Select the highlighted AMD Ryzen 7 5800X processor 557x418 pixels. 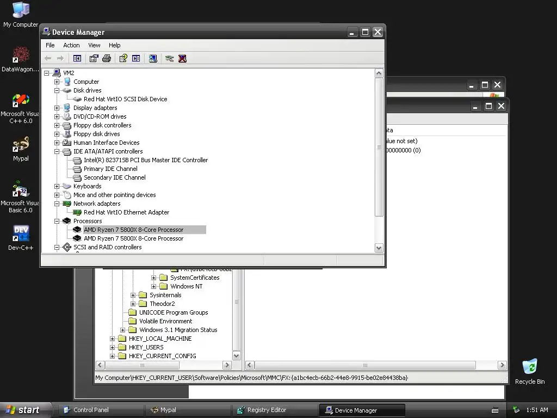tap(134, 230)
